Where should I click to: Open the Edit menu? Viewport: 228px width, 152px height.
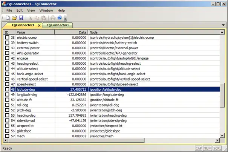pos(20,11)
